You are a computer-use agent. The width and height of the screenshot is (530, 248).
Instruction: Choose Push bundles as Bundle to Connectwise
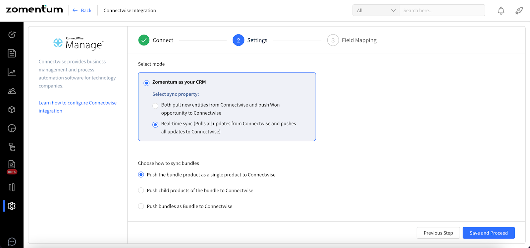[x=141, y=206]
